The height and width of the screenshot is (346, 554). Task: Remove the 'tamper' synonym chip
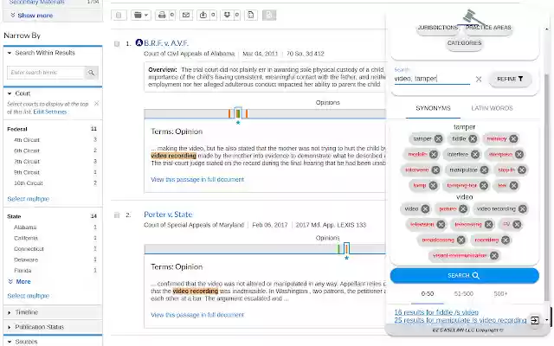pos(439,138)
